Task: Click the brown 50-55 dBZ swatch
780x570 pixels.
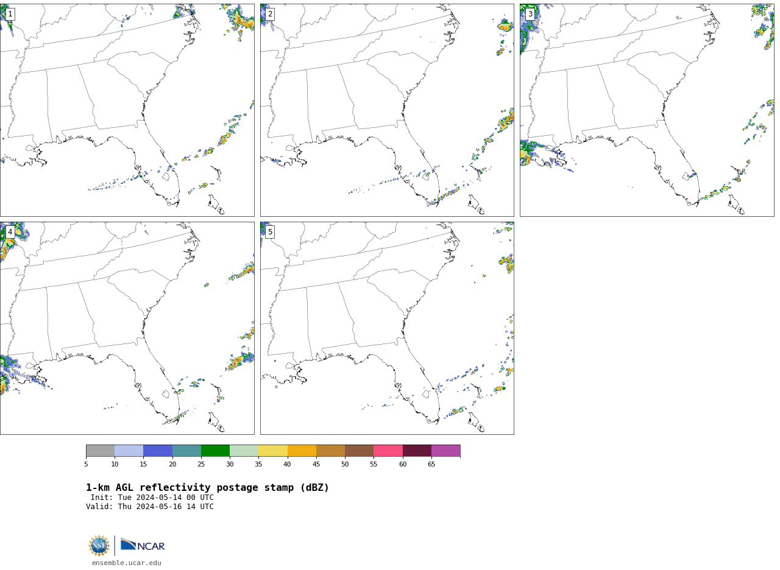Action: (359, 451)
